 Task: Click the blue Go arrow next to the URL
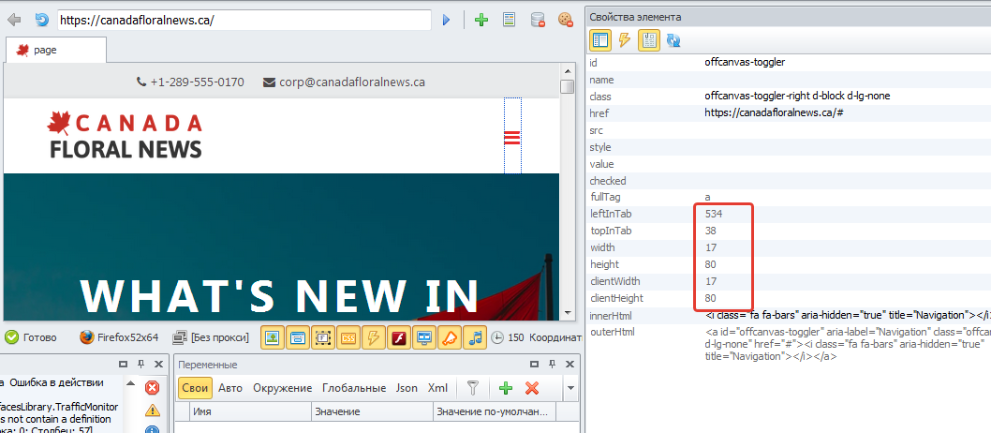coord(446,21)
